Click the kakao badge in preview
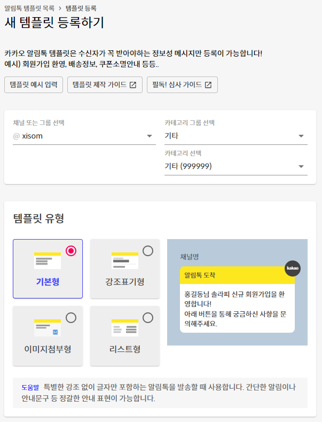Image resolution: width=322 pixels, height=422 pixels. pos(293,268)
